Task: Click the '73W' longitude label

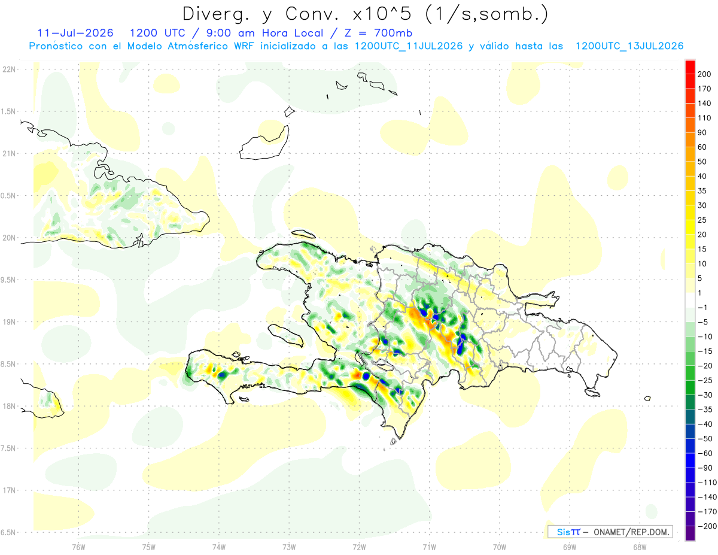Action: pyautogui.click(x=288, y=546)
